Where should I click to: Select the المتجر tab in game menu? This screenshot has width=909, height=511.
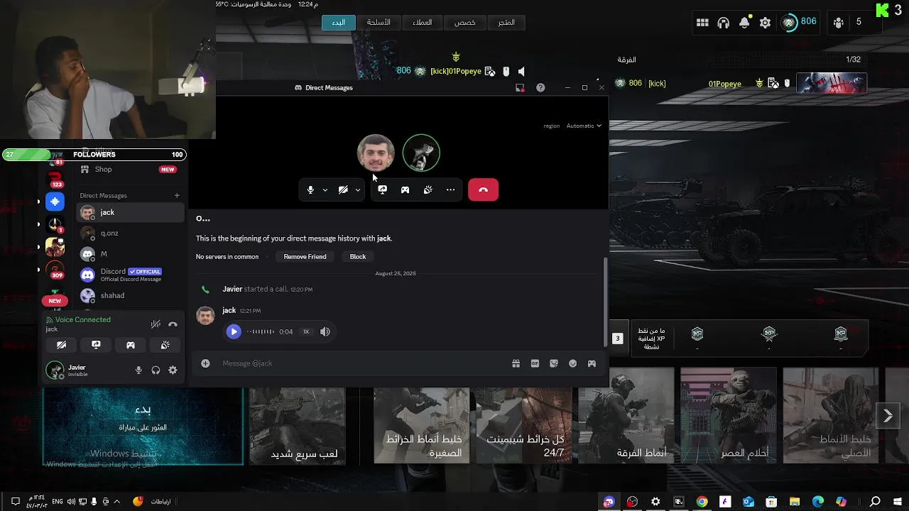point(506,23)
